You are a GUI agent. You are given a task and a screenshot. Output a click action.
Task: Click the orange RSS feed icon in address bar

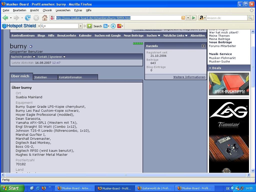(183, 18)
